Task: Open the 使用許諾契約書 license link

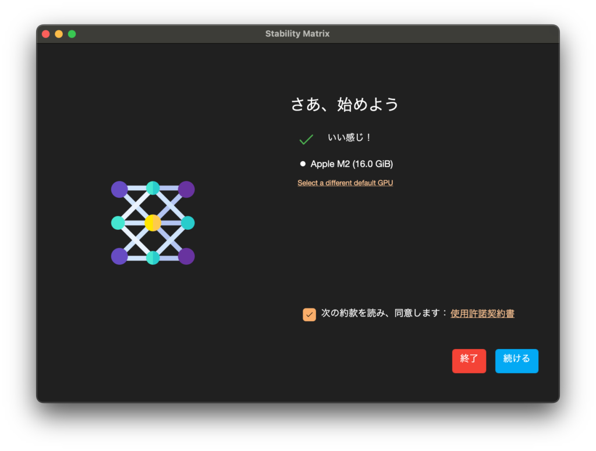Action: pos(483,314)
